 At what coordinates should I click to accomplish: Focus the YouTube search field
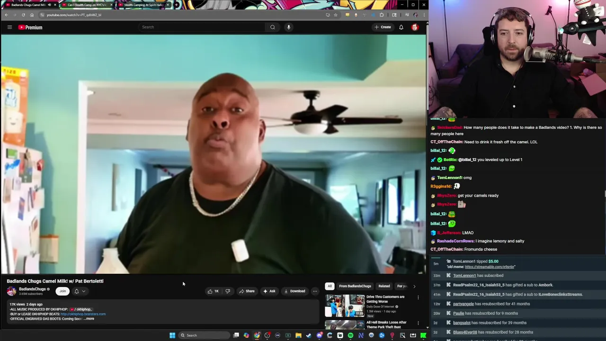(x=201, y=27)
